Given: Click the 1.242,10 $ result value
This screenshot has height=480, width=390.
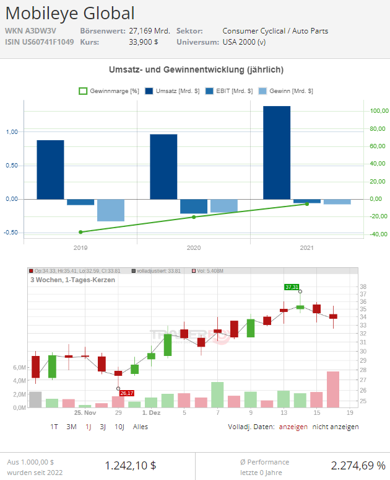Looking at the screenshot, I should click(131, 466).
